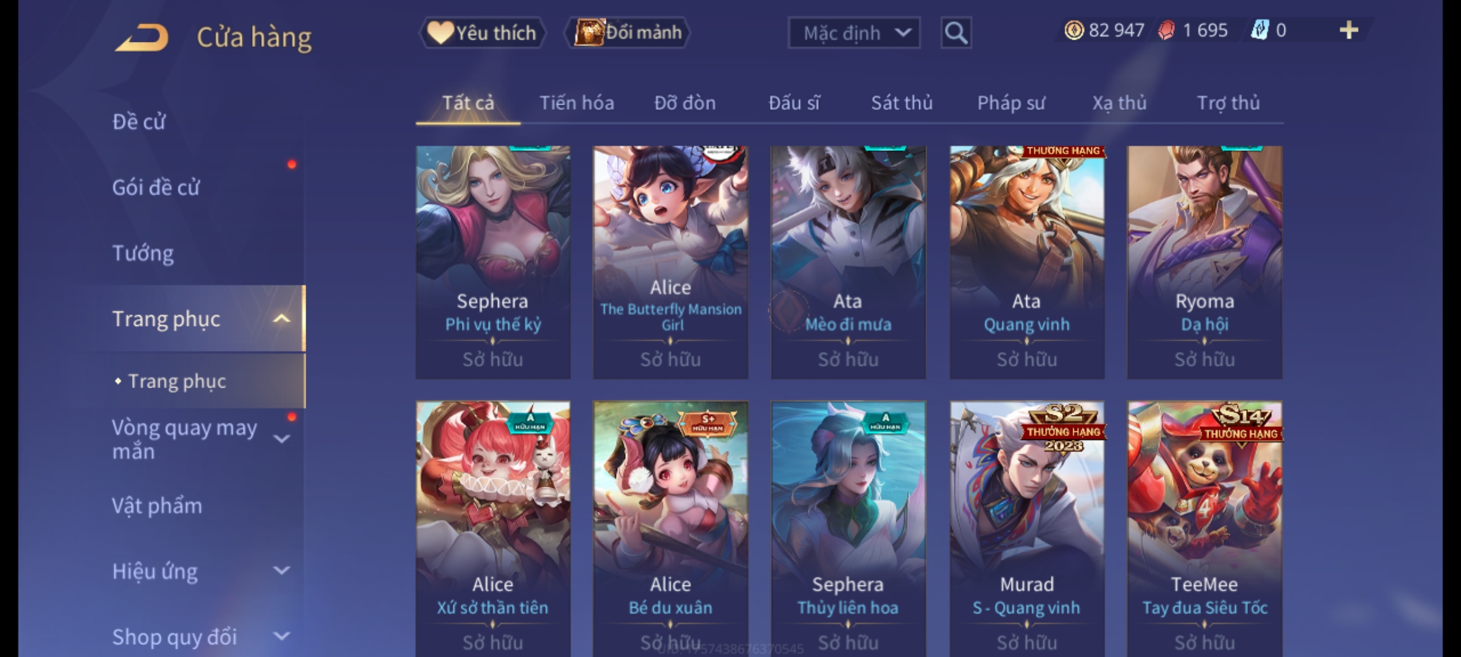Tap the golden back arrow icon
Image resolution: width=1461 pixels, height=657 pixels.
pos(142,37)
